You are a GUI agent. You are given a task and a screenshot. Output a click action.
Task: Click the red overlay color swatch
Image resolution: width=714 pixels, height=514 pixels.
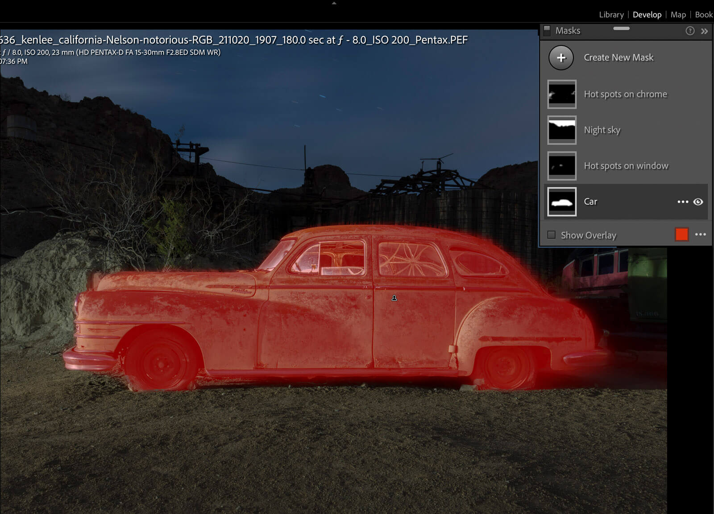pos(681,234)
